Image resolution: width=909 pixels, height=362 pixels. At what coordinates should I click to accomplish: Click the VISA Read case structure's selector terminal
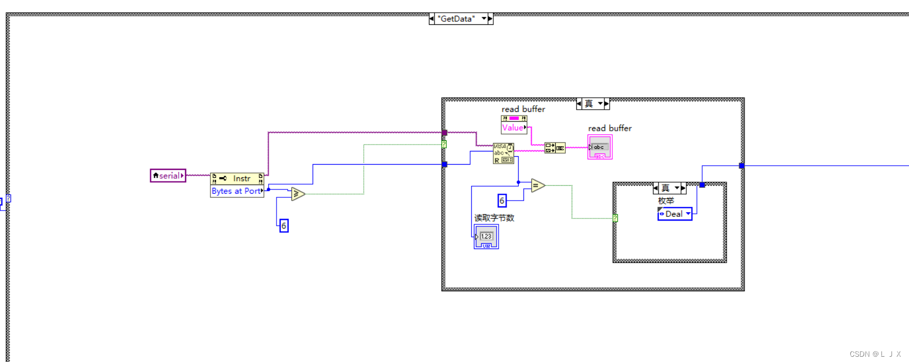445,144
